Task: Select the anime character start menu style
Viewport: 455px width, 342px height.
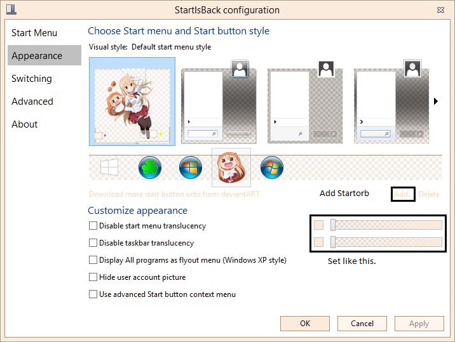Action: (x=132, y=102)
